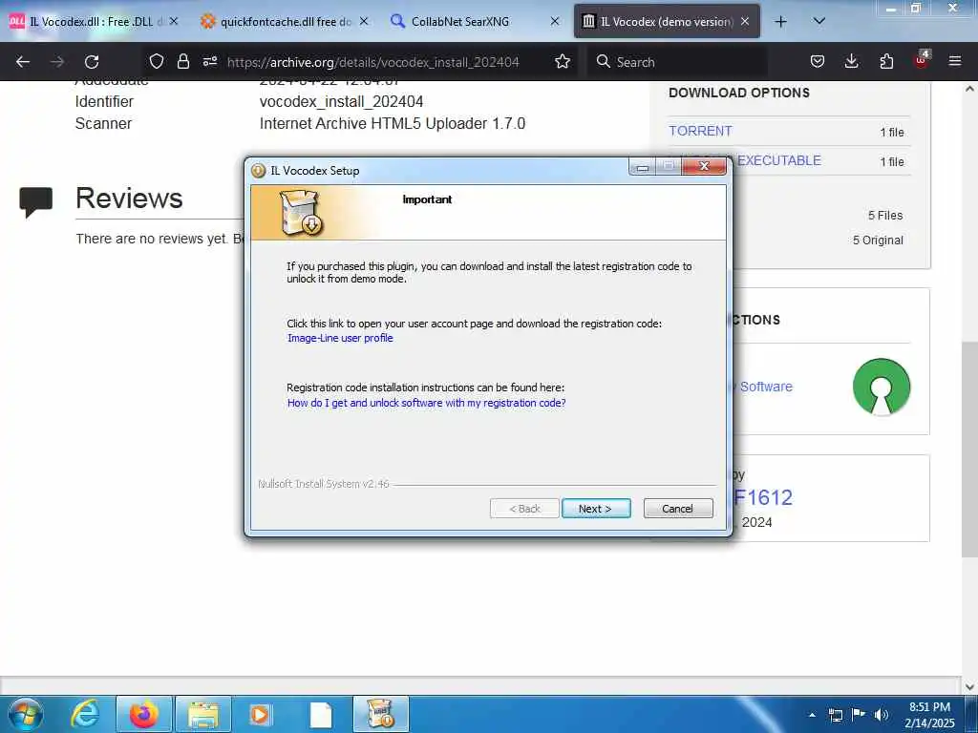Close the IL Vocodex (demo version) tab
This screenshot has width=978, height=733.
[745, 21]
